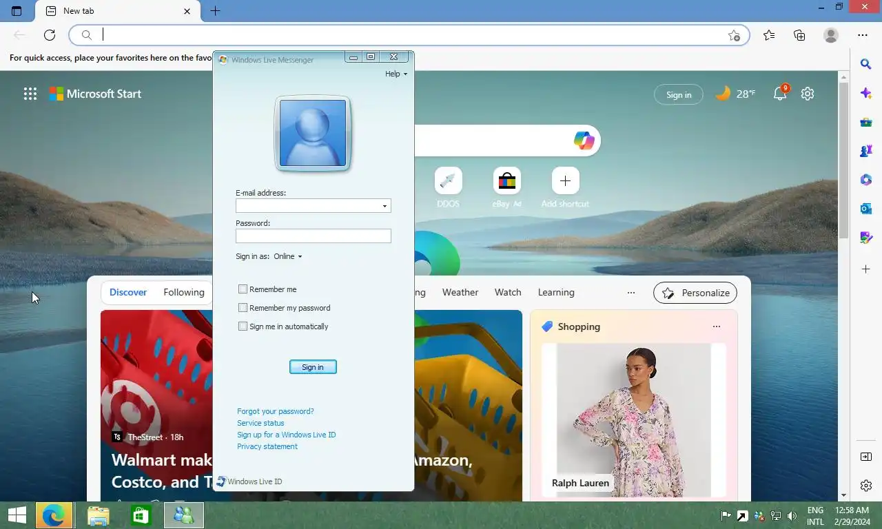
Task: Open the sidebar Games chess icon
Action: (x=866, y=151)
